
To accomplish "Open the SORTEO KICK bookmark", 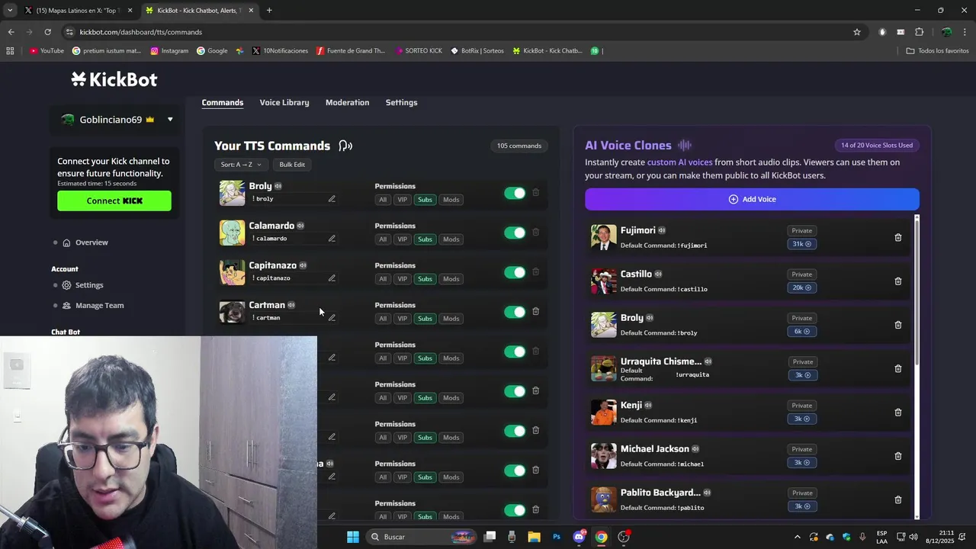I will pos(419,51).
